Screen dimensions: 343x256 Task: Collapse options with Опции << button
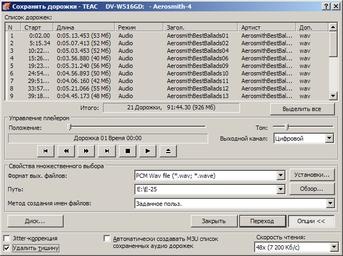point(311,221)
